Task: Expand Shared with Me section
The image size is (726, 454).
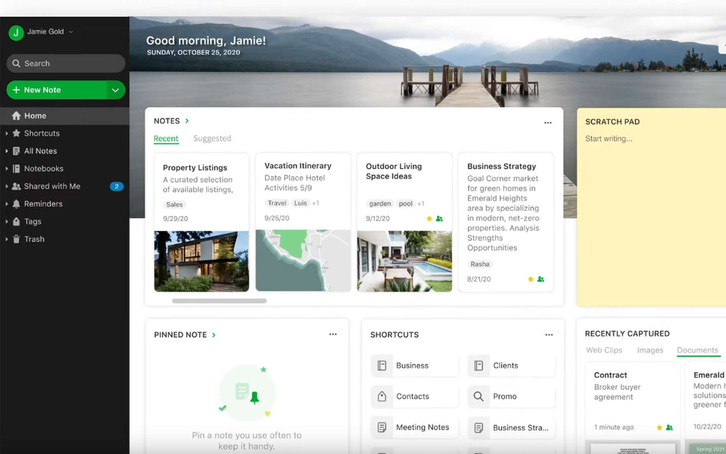Action: (x=52, y=186)
